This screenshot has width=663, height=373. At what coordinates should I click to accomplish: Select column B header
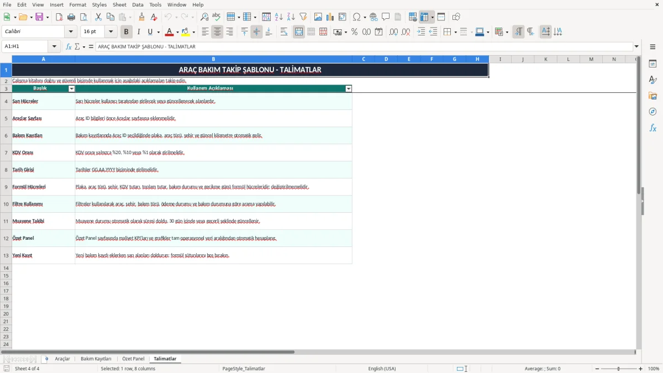click(x=213, y=59)
